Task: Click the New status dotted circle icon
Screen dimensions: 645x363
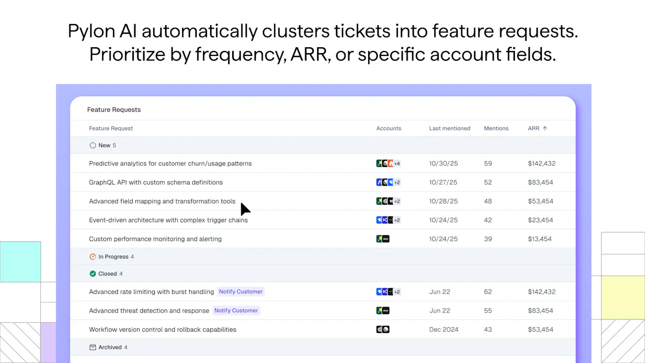Action: point(92,146)
